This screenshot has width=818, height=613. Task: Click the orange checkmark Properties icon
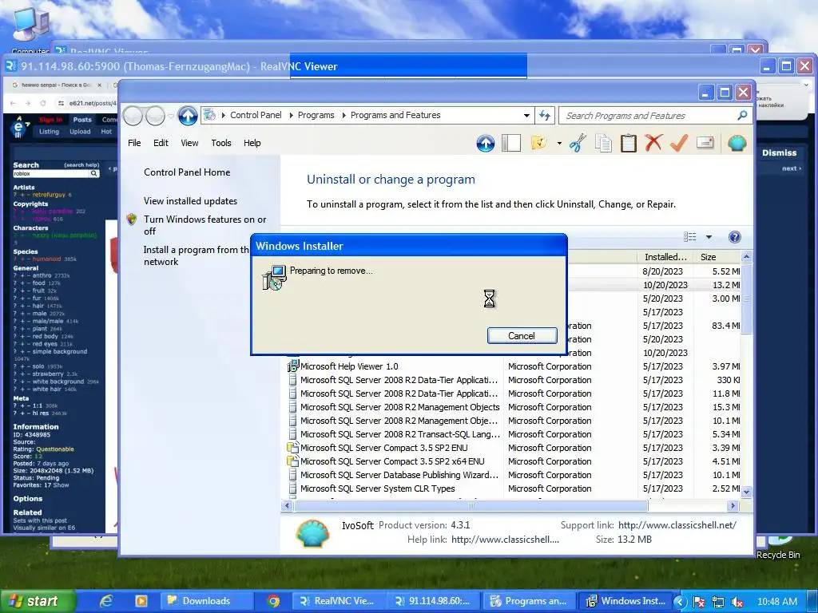pos(679,143)
